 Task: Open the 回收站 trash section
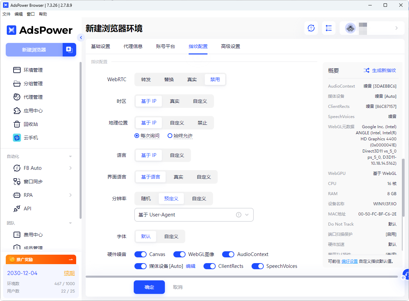click(30, 124)
